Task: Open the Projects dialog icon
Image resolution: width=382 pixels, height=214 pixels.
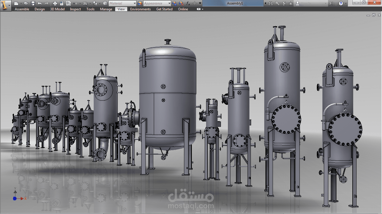Action: coord(69,3)
